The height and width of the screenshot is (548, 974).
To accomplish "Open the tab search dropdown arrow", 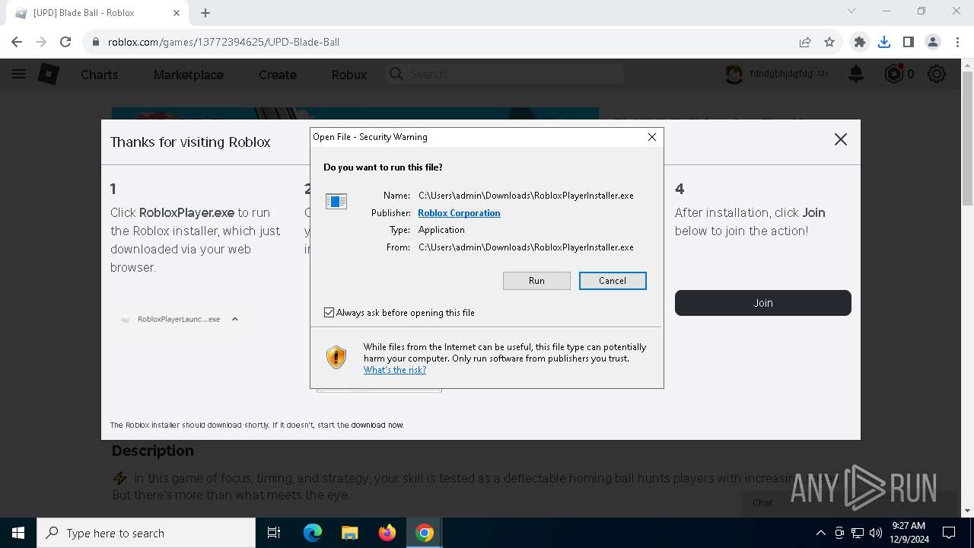I will click(851, 11).
